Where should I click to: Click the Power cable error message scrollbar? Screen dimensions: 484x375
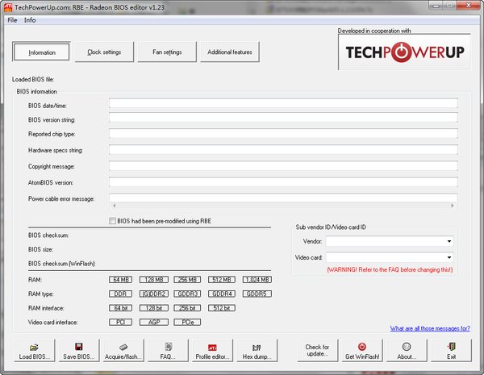click(283, 206)
